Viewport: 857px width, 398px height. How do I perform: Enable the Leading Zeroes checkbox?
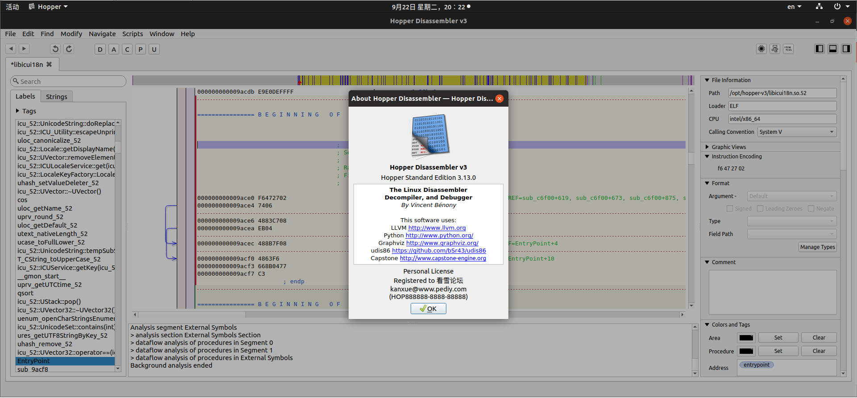click(x=761, y=208)
